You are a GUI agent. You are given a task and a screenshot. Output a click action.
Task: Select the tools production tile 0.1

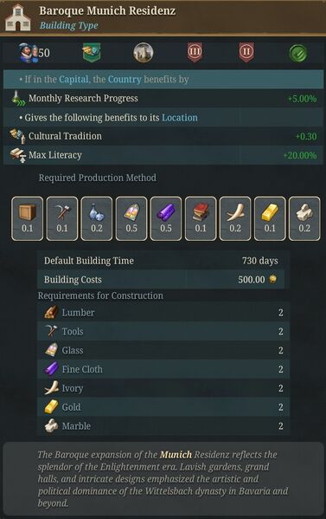[x=62, y=218]
